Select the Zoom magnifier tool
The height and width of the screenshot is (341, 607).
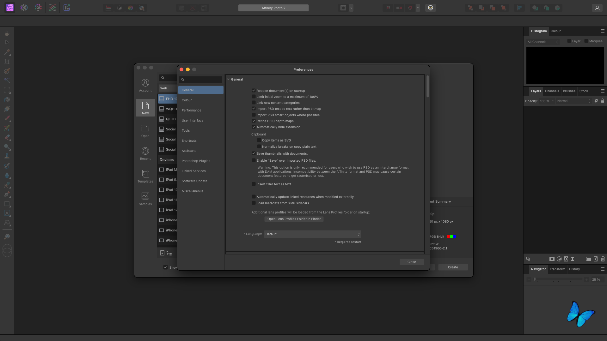pos(7,236)
